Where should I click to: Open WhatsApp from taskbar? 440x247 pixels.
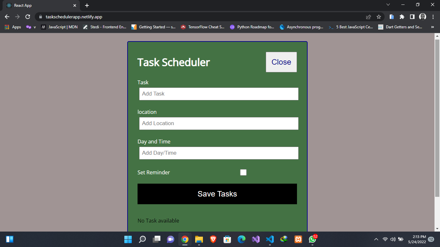tap(312, 239)
